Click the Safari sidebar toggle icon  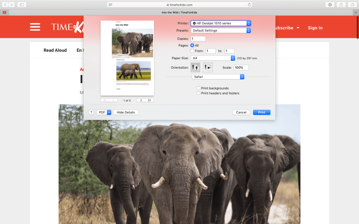pyautogui.click(x=21, y=5)
